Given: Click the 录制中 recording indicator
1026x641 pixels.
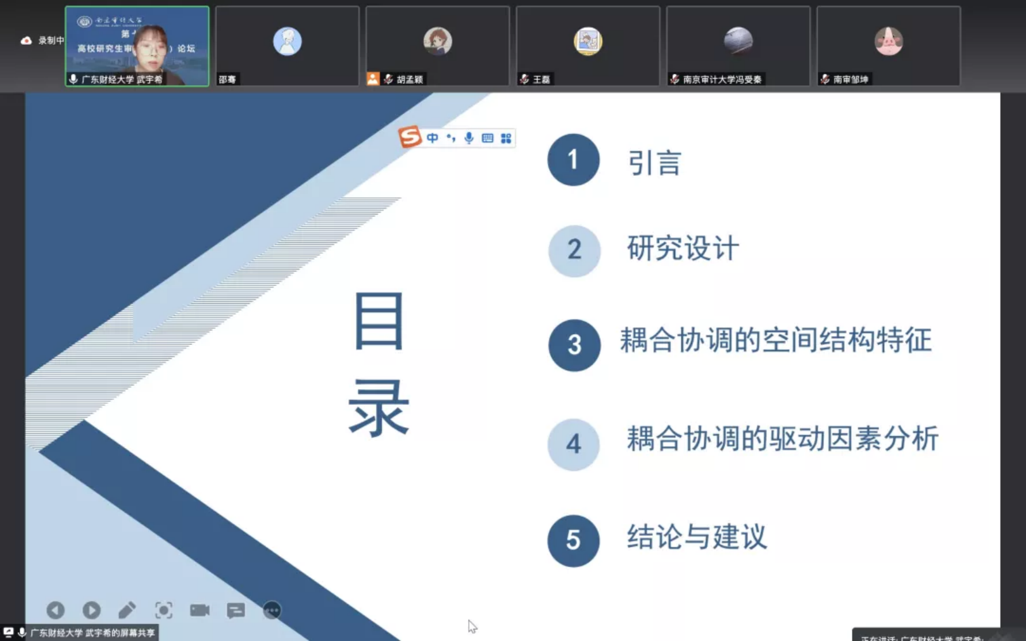Looking at the screenshot, I should (x=43, y=40).
